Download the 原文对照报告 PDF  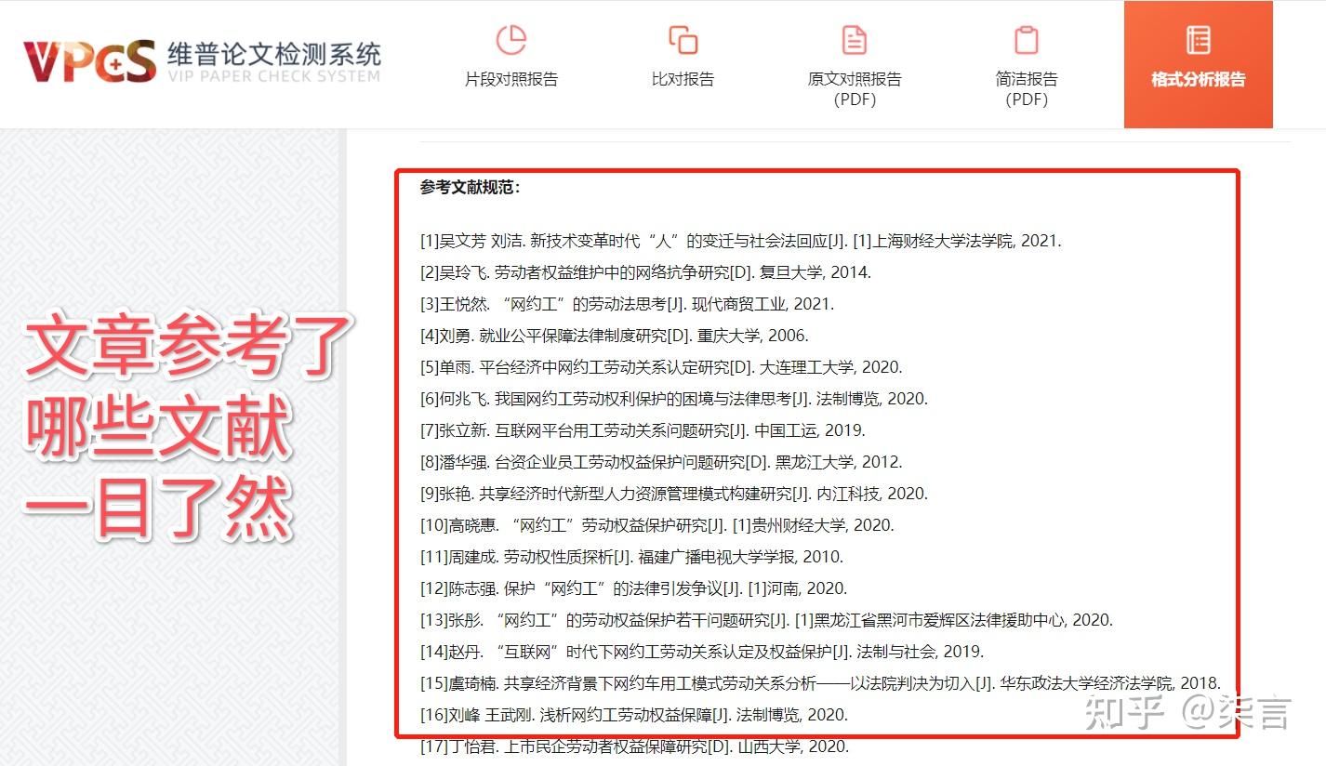click(854, 88)
